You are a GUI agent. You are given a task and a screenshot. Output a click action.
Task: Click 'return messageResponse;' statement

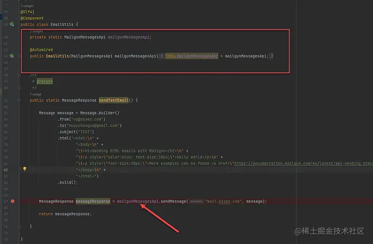click(65, 214)
